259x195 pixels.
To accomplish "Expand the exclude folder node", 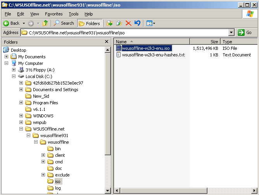I will click(x=43, y=175).
